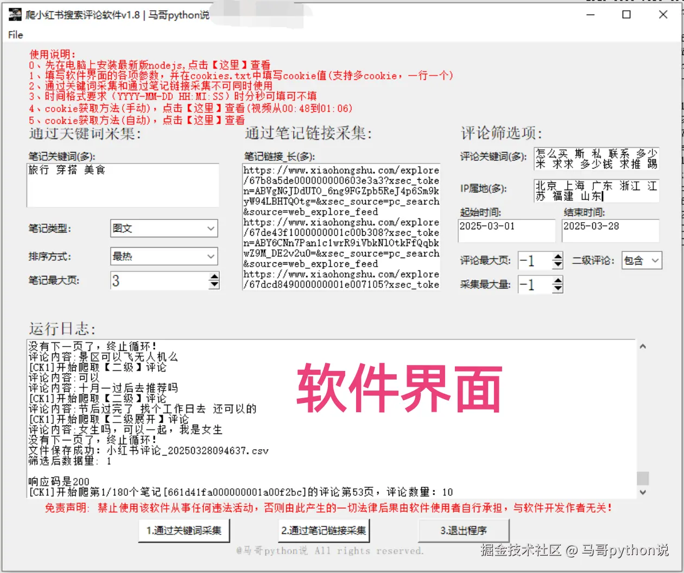Click the 1.通过关键词采集 button
The height and width of the screenshot is (573, 684).
tap(184, 532)
